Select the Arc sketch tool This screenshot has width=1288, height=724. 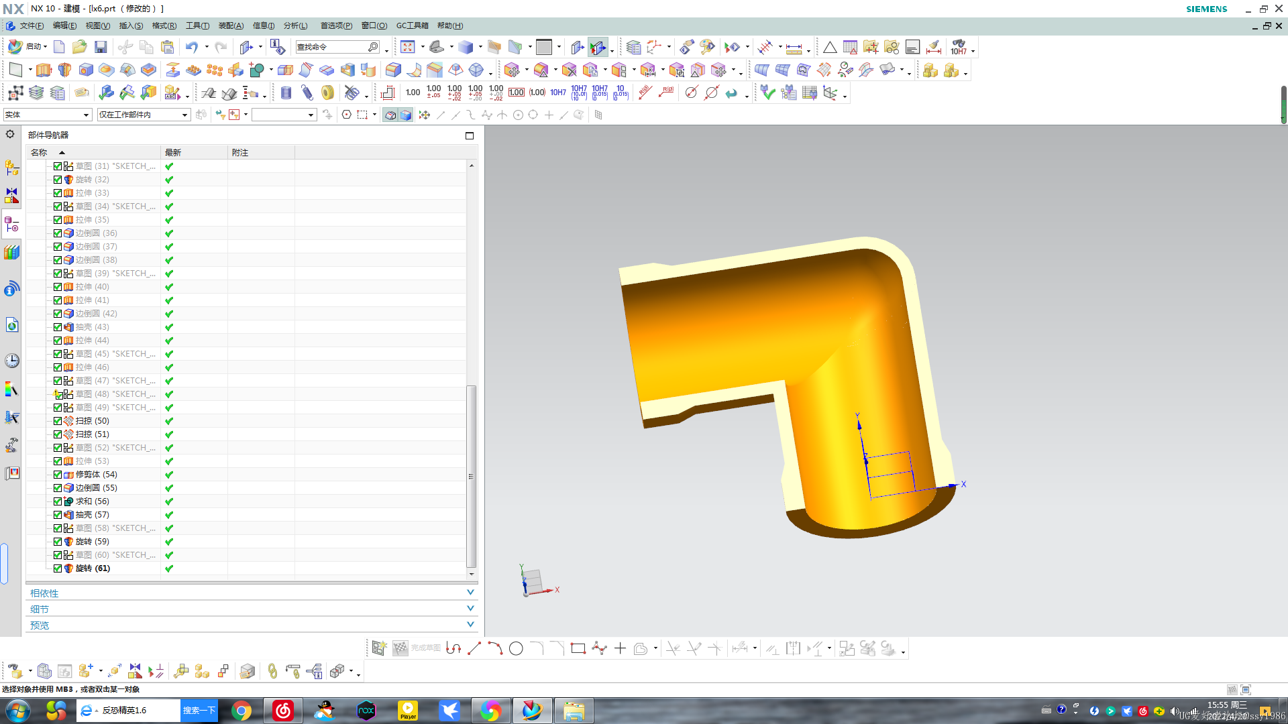pos(495,649)
